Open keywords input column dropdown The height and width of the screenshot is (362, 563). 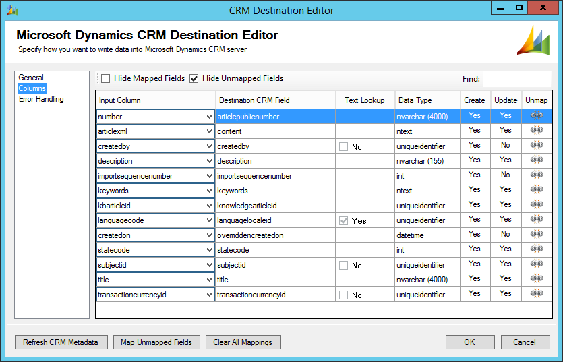click(209, 191)
